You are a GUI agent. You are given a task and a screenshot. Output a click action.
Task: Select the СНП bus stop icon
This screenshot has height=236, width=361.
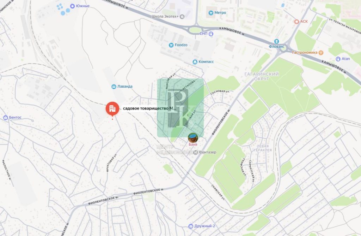[x=211, y=34]
